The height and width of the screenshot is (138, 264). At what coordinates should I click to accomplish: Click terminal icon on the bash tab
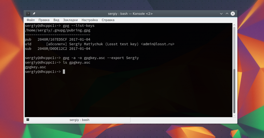point(28,120)
